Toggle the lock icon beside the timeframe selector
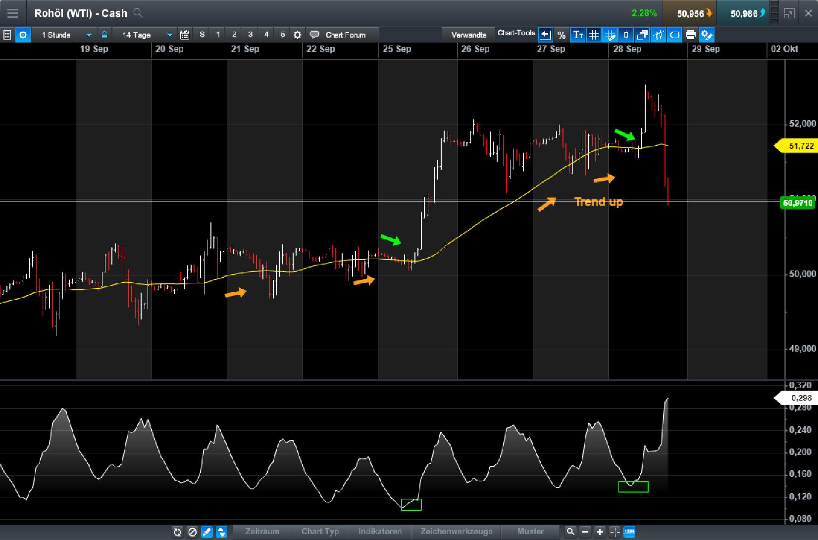818x540 pixels. click(x=104, y=35)
